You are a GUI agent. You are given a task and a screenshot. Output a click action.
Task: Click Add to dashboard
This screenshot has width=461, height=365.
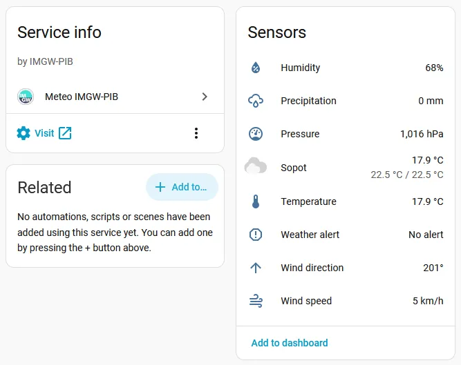[290, 343]
